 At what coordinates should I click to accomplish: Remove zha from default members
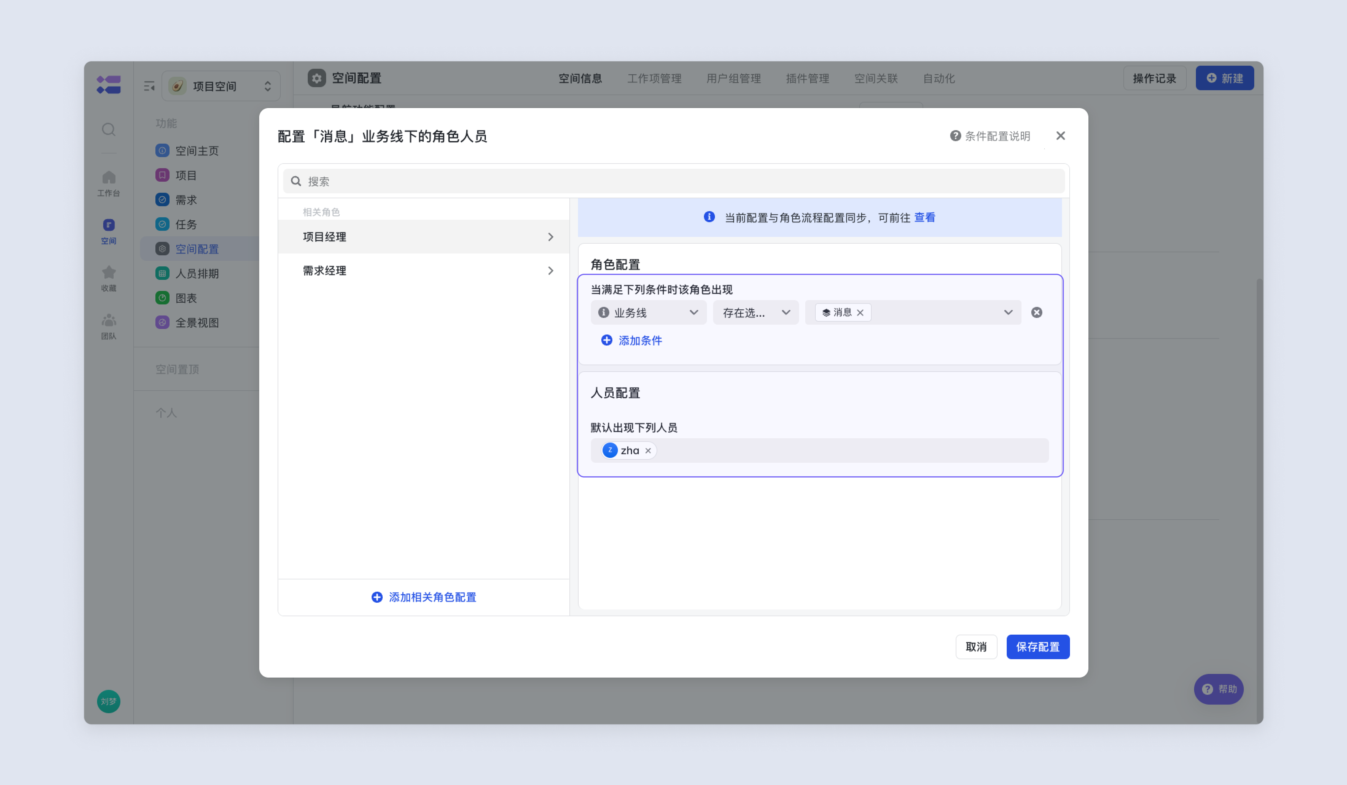tap(648, 451)
